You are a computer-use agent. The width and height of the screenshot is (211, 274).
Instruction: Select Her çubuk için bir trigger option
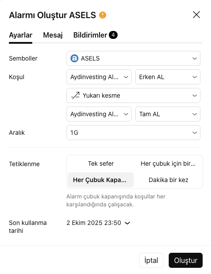[x=168, y=164]
